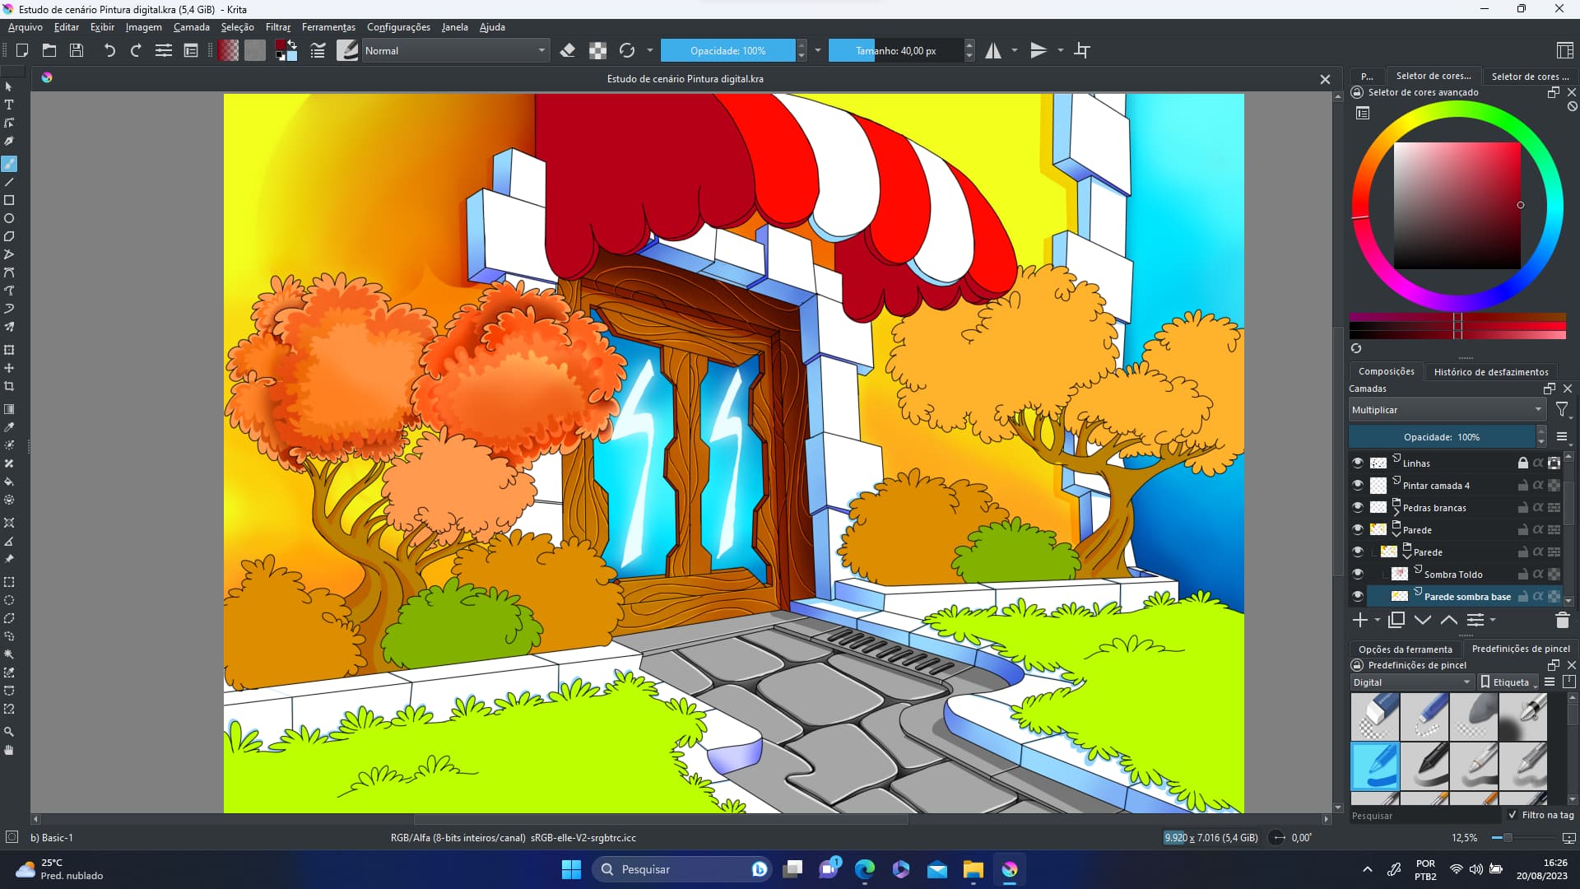Check the Filtro na tag checkbox
Image resolution: width=1580 pixels, height=889 pixels.
1513,815
